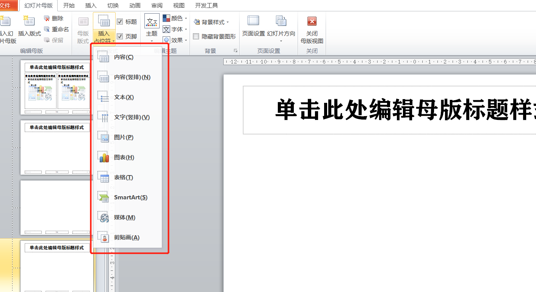Pick the 表格 table placeholder icon
536x292 pixels.
[x=103, y=177]
